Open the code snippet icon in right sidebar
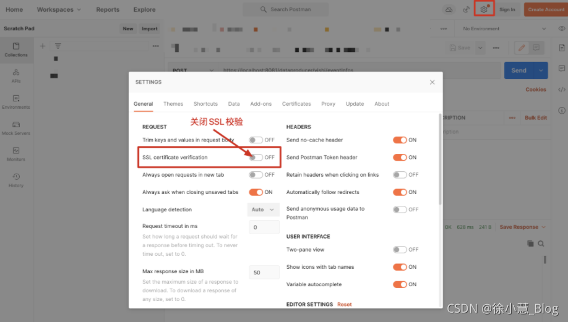 coord(561,90)
